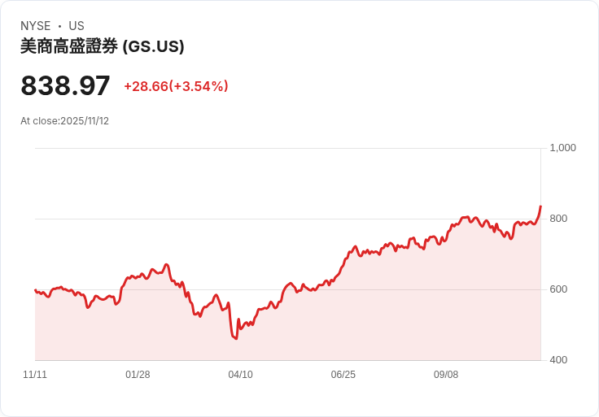
Task: Select the 838.97 closing price
Action: (65, 86)
